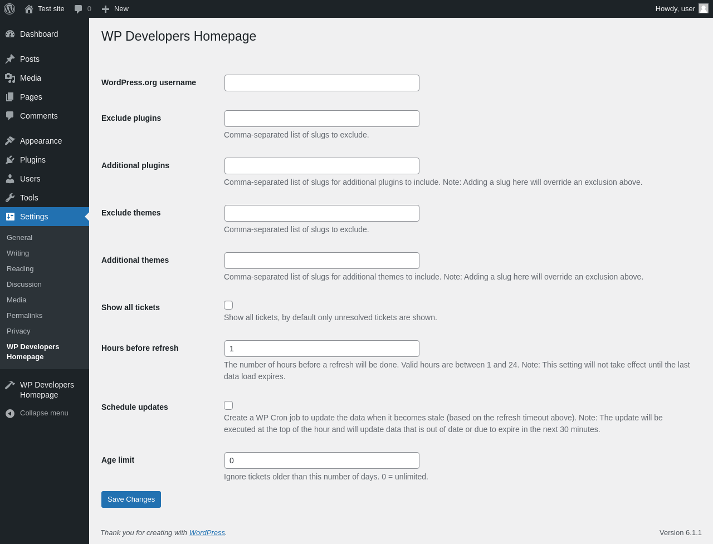Click the Plugins plug icon
This screenshot has width=713, height=544.
pyautogui.click(x=10, y=160)
